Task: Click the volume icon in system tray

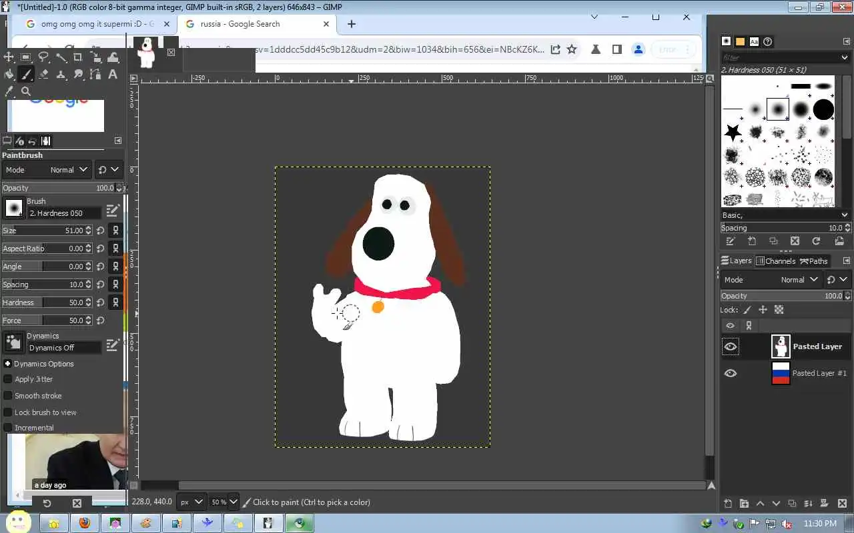Action: [787, 524]
